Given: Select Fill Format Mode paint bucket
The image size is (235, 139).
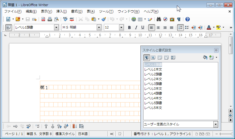Looking at the screenshot, I should pyautogui.click(x=205, y=58).
